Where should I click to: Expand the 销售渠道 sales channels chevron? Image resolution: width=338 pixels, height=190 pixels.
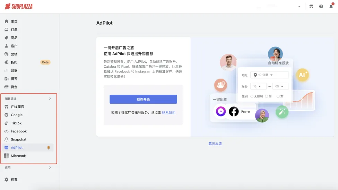pos(50,99)
